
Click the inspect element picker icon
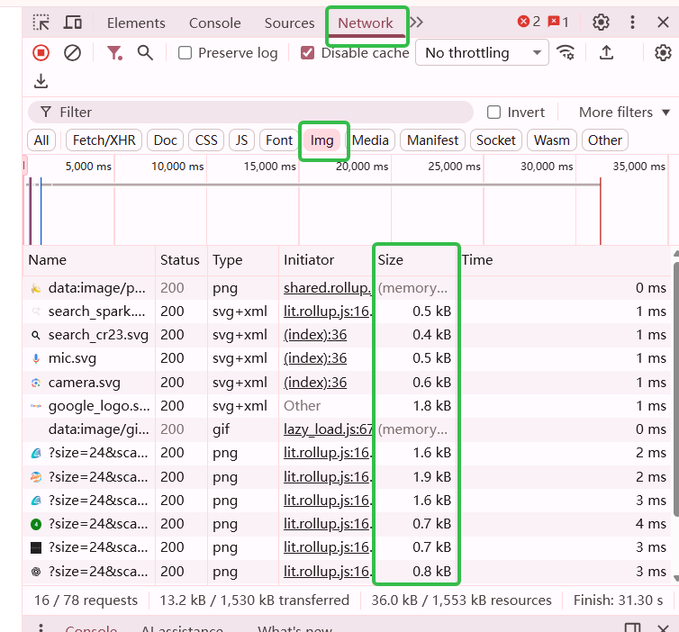point(41,23)
